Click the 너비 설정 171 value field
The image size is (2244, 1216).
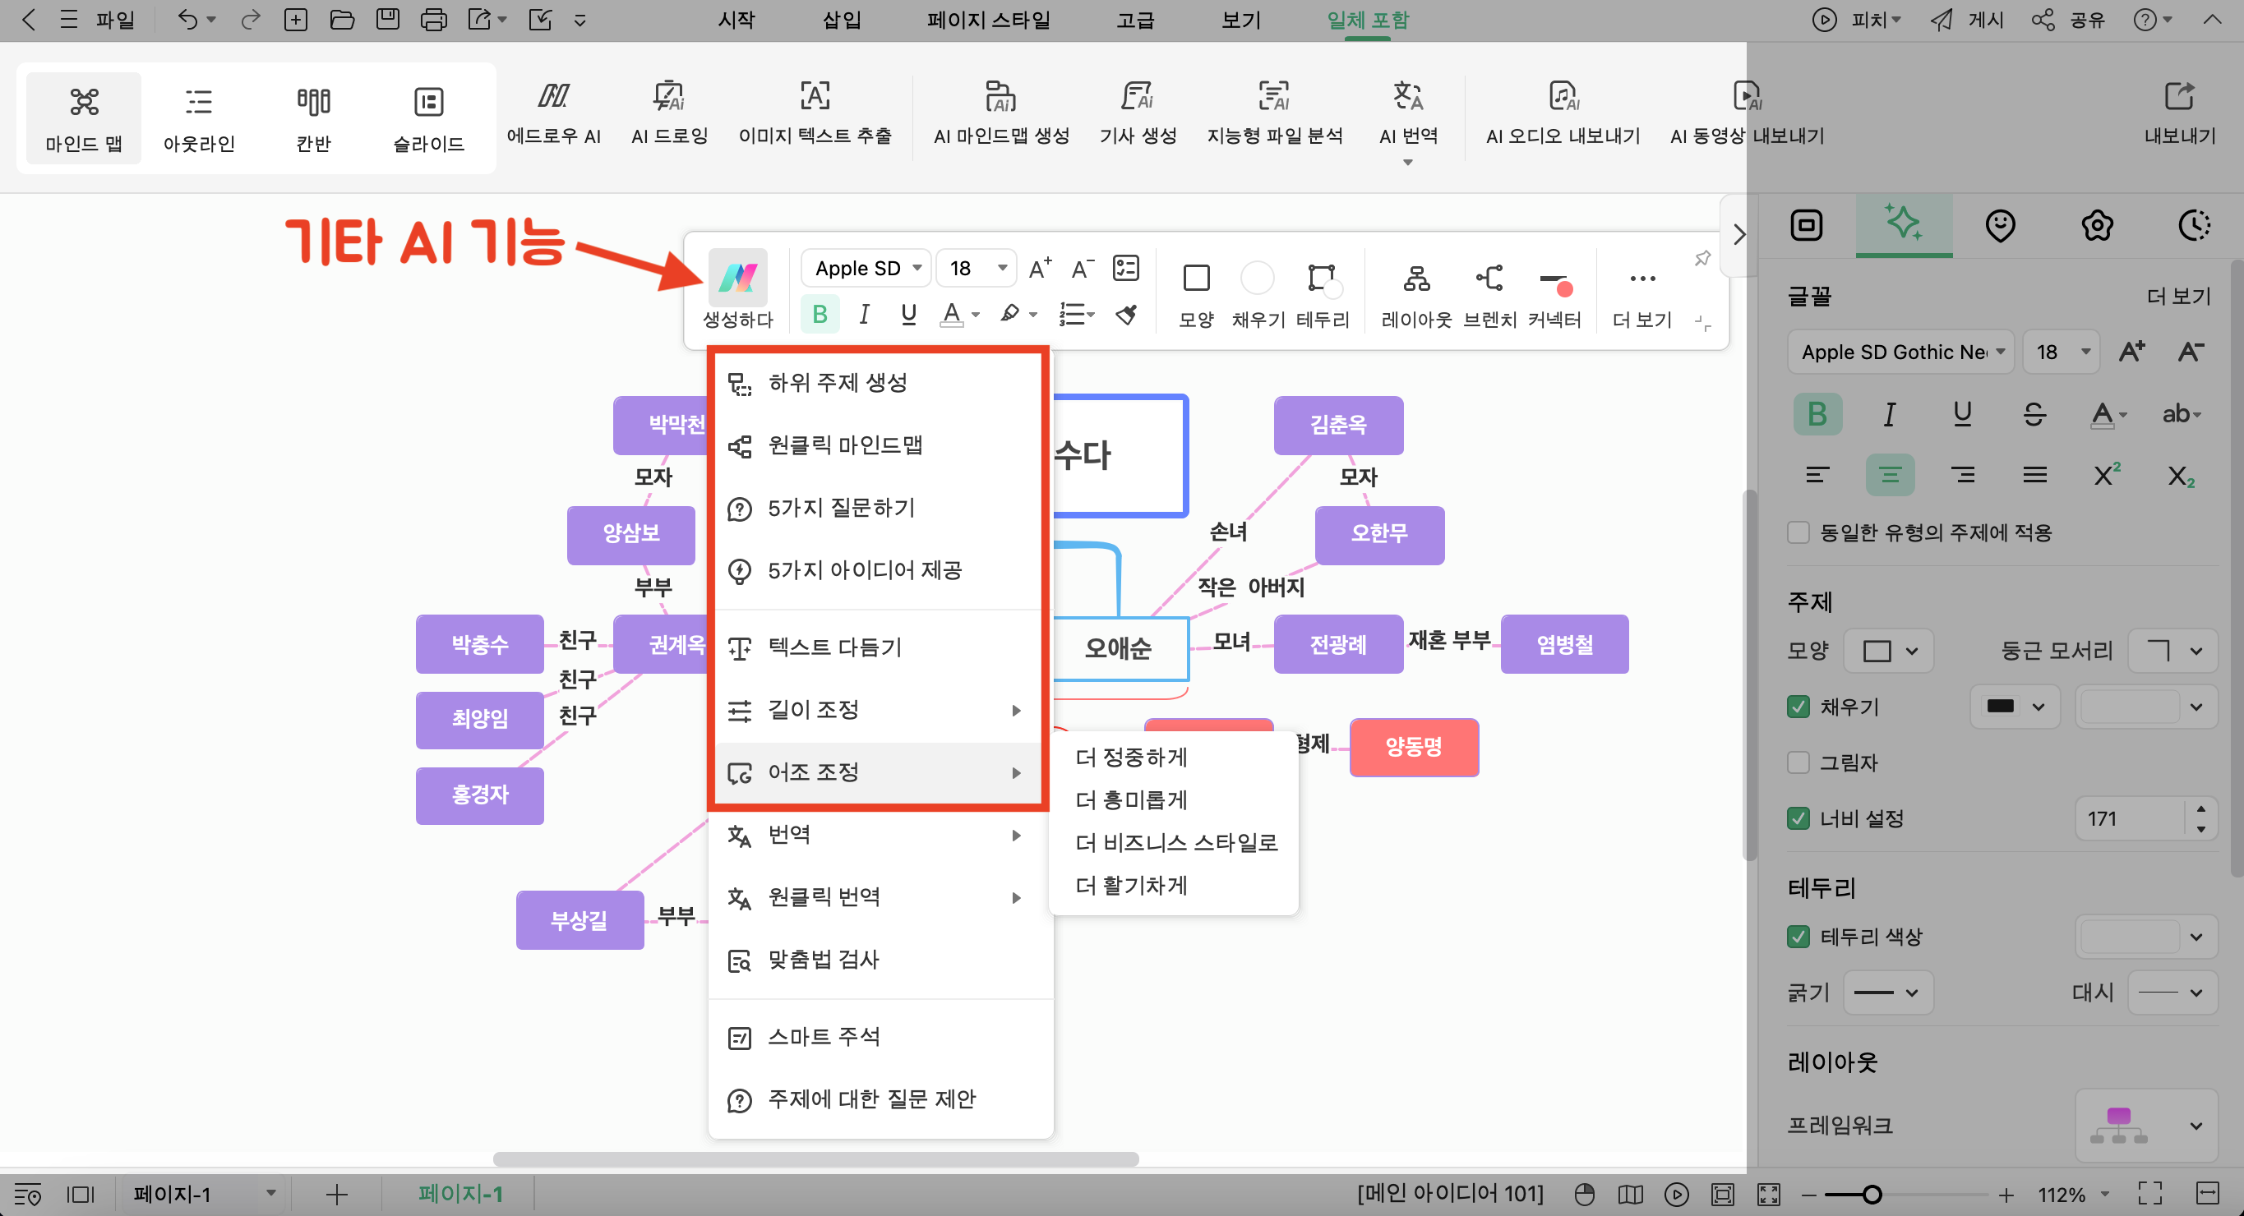pyautogui.click(x=2131, y=819)
